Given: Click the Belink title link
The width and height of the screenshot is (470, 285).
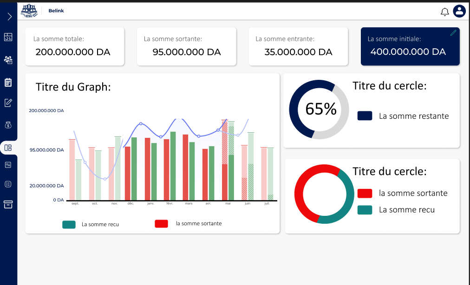Looking at the screenshot, I should click(x=56, y=11).
